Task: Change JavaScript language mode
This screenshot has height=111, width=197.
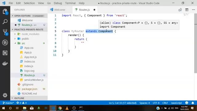Action: [176, 103]
